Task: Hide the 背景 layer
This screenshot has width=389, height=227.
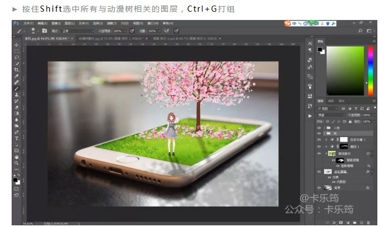Action: coord(319,188)
